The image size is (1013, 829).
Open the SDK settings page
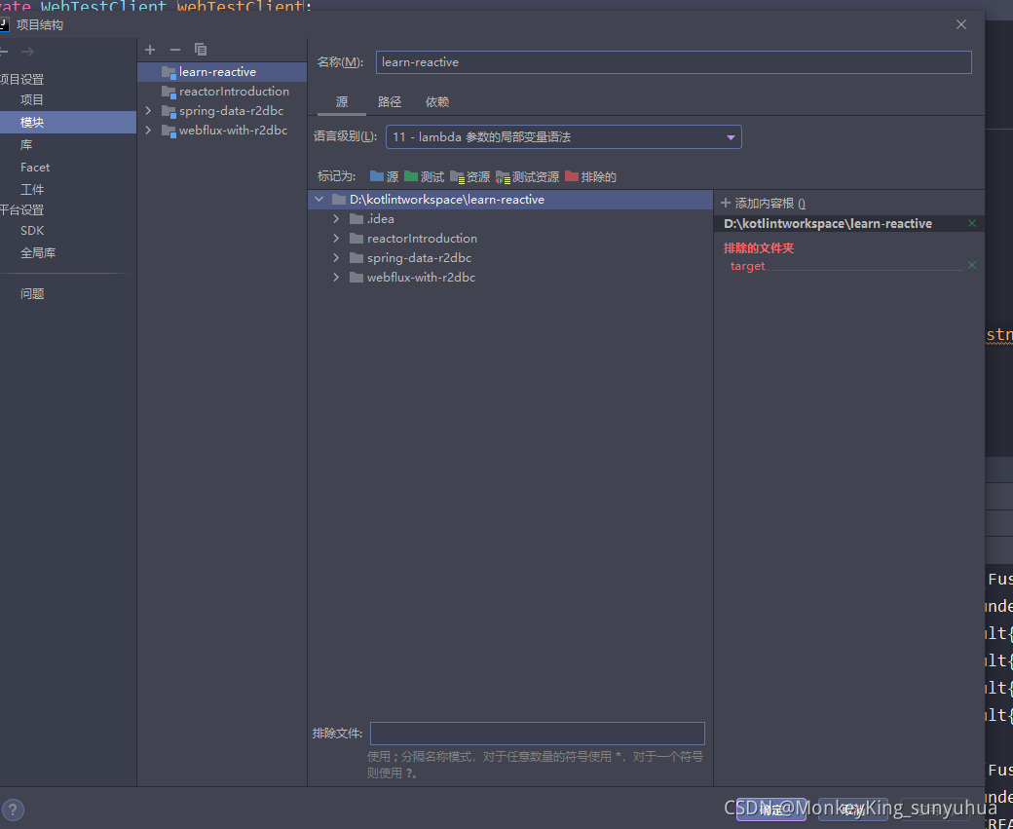(32, 231)
